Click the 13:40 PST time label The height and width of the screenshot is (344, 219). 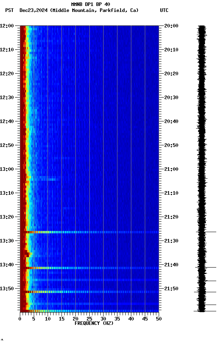tap(7, 265)
